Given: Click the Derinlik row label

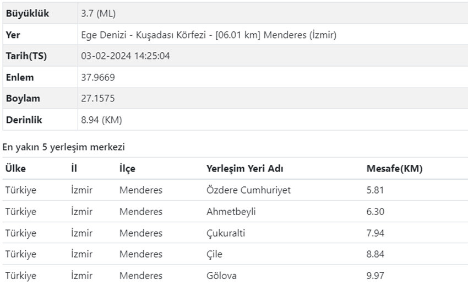Looking at the screenshot, I should [24, 120].
